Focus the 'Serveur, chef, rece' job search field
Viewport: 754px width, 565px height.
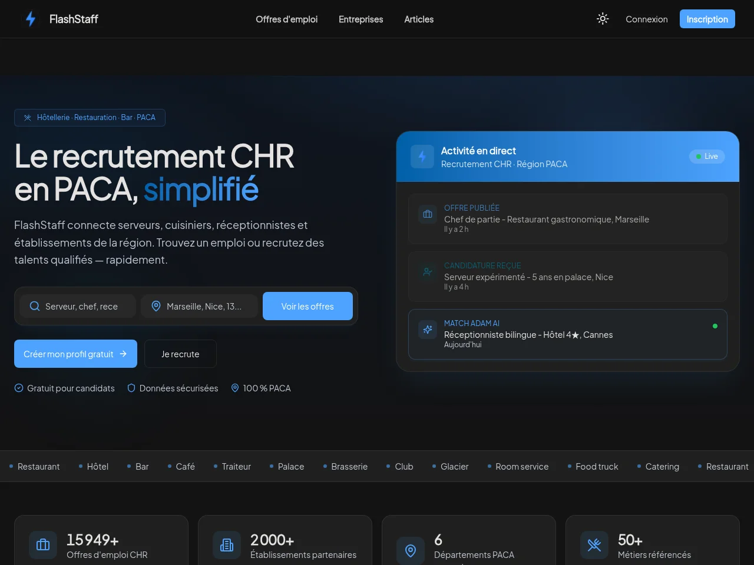(78, 306)
